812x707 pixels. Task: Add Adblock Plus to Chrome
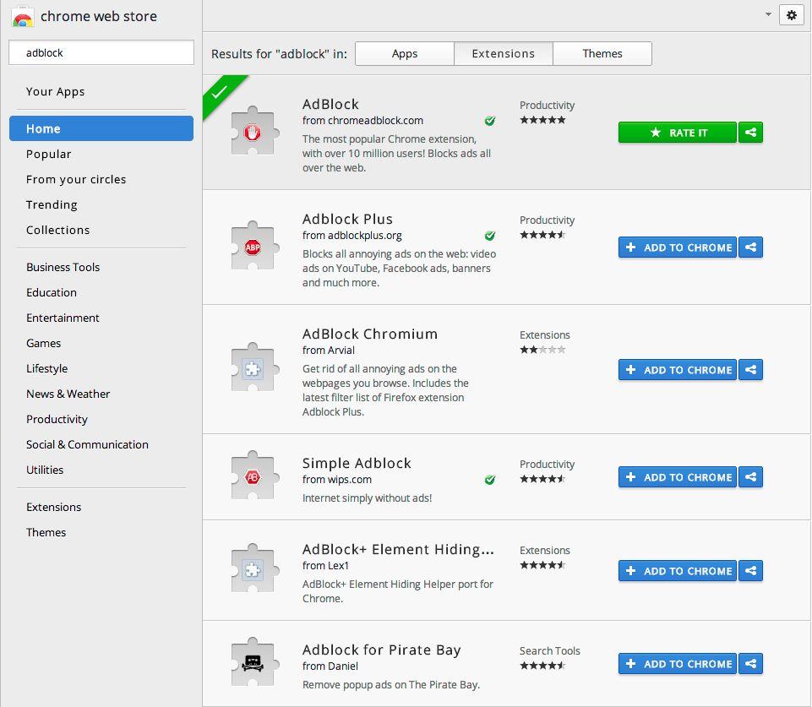(678, 247)
